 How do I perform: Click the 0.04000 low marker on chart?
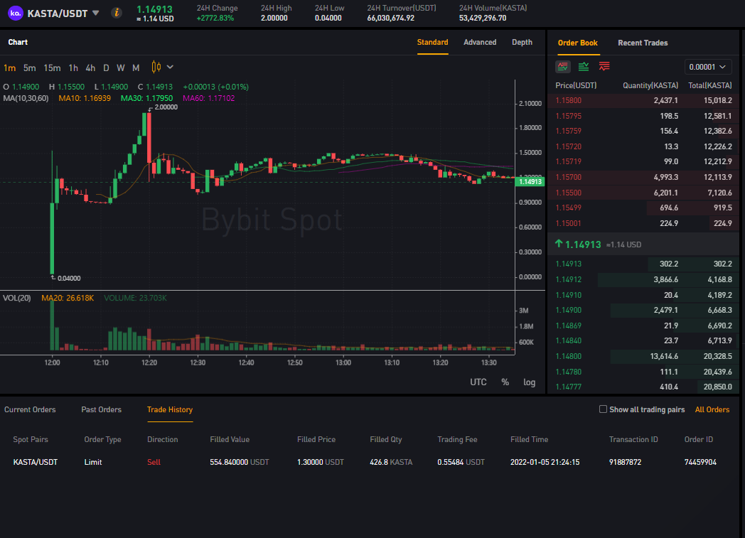pyautogui.click(x=69, y=279)
